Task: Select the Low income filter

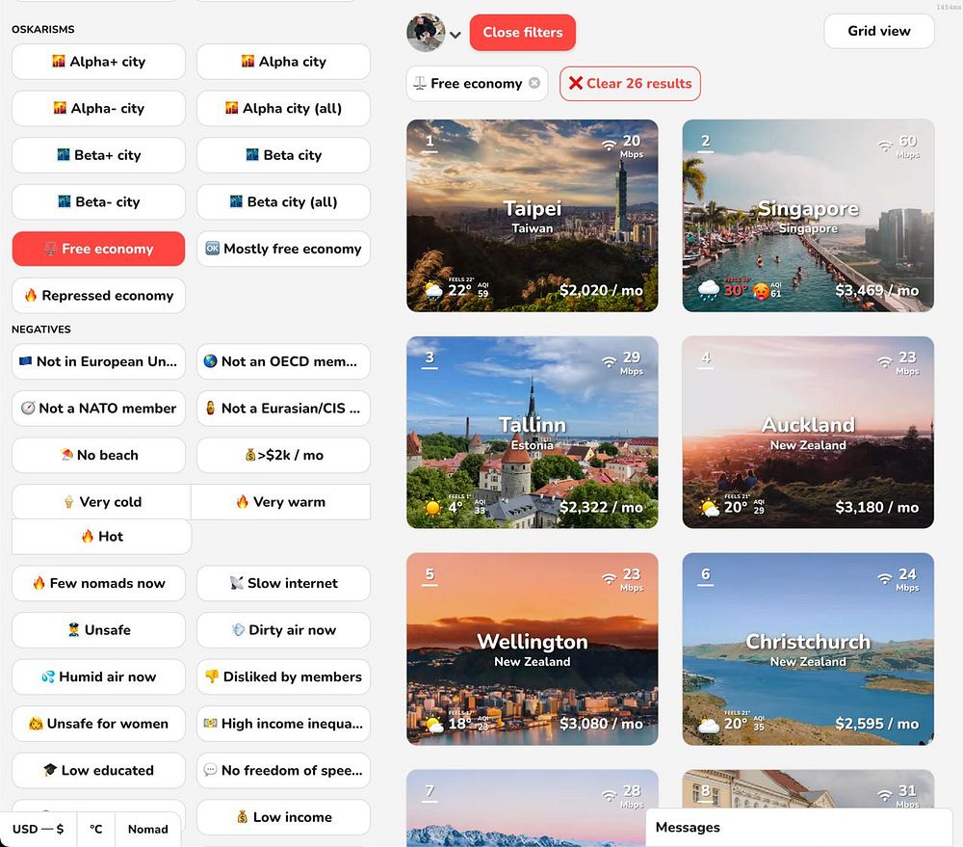Action: 283,817
